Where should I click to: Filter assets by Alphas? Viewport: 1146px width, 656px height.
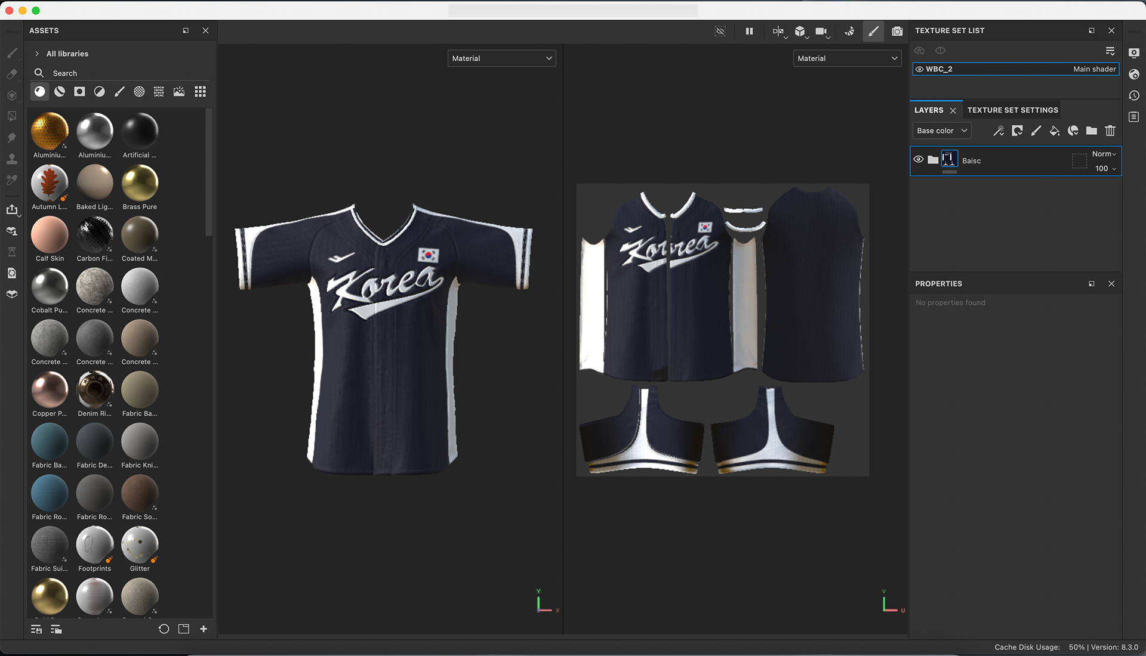139,91
